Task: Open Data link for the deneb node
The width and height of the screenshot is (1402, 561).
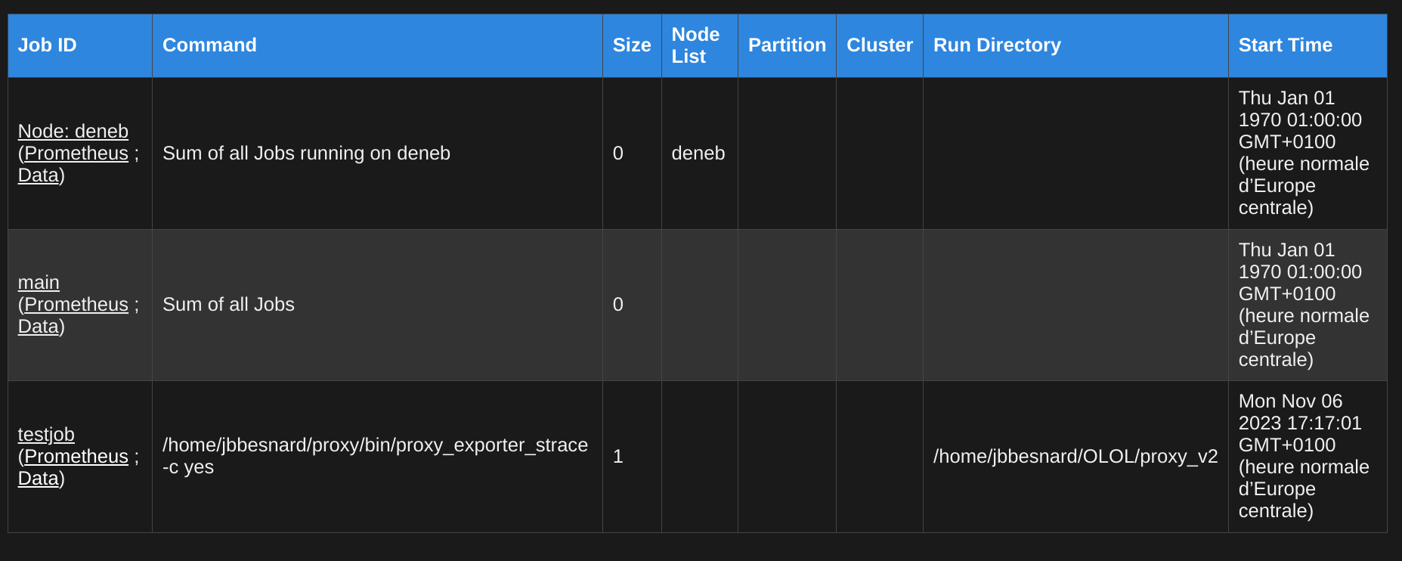Action: 39,175
